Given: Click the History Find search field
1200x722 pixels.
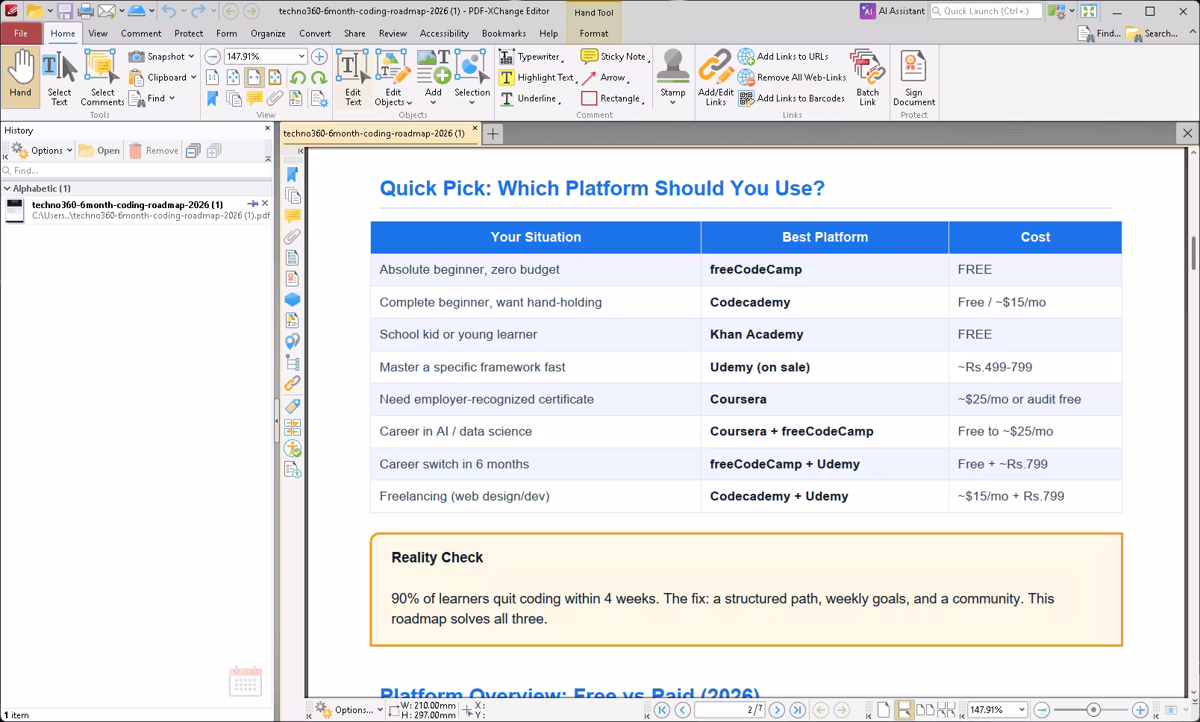Looking at the screenshot, I should tap(137, 171).
